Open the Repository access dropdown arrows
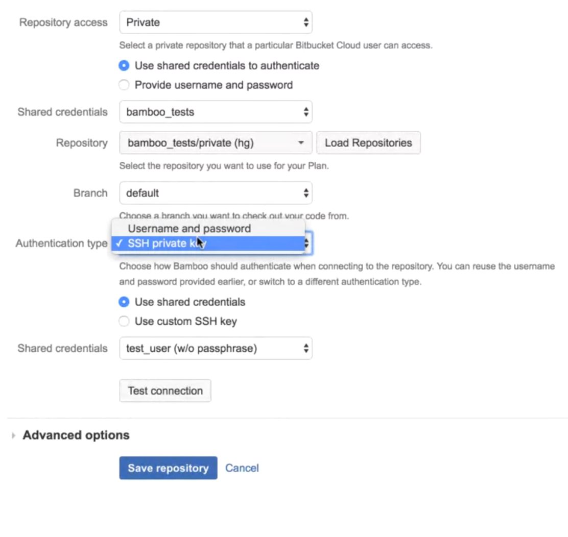The height and width of the screenshot is (537, 568). coord(305,22)
